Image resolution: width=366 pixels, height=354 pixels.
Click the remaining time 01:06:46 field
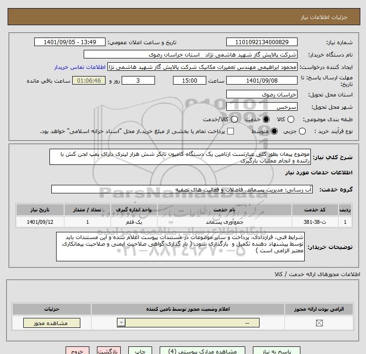click(x=89, y=80)
